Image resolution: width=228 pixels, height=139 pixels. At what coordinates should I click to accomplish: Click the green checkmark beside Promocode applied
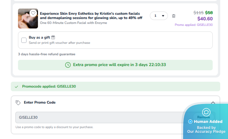pyautogui.click(x=16, y=87)
